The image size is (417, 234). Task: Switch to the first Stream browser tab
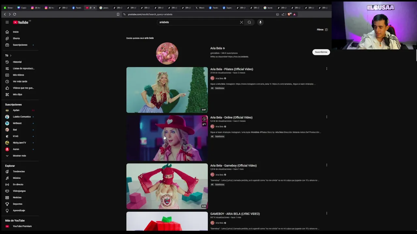(x=8, y=8)
